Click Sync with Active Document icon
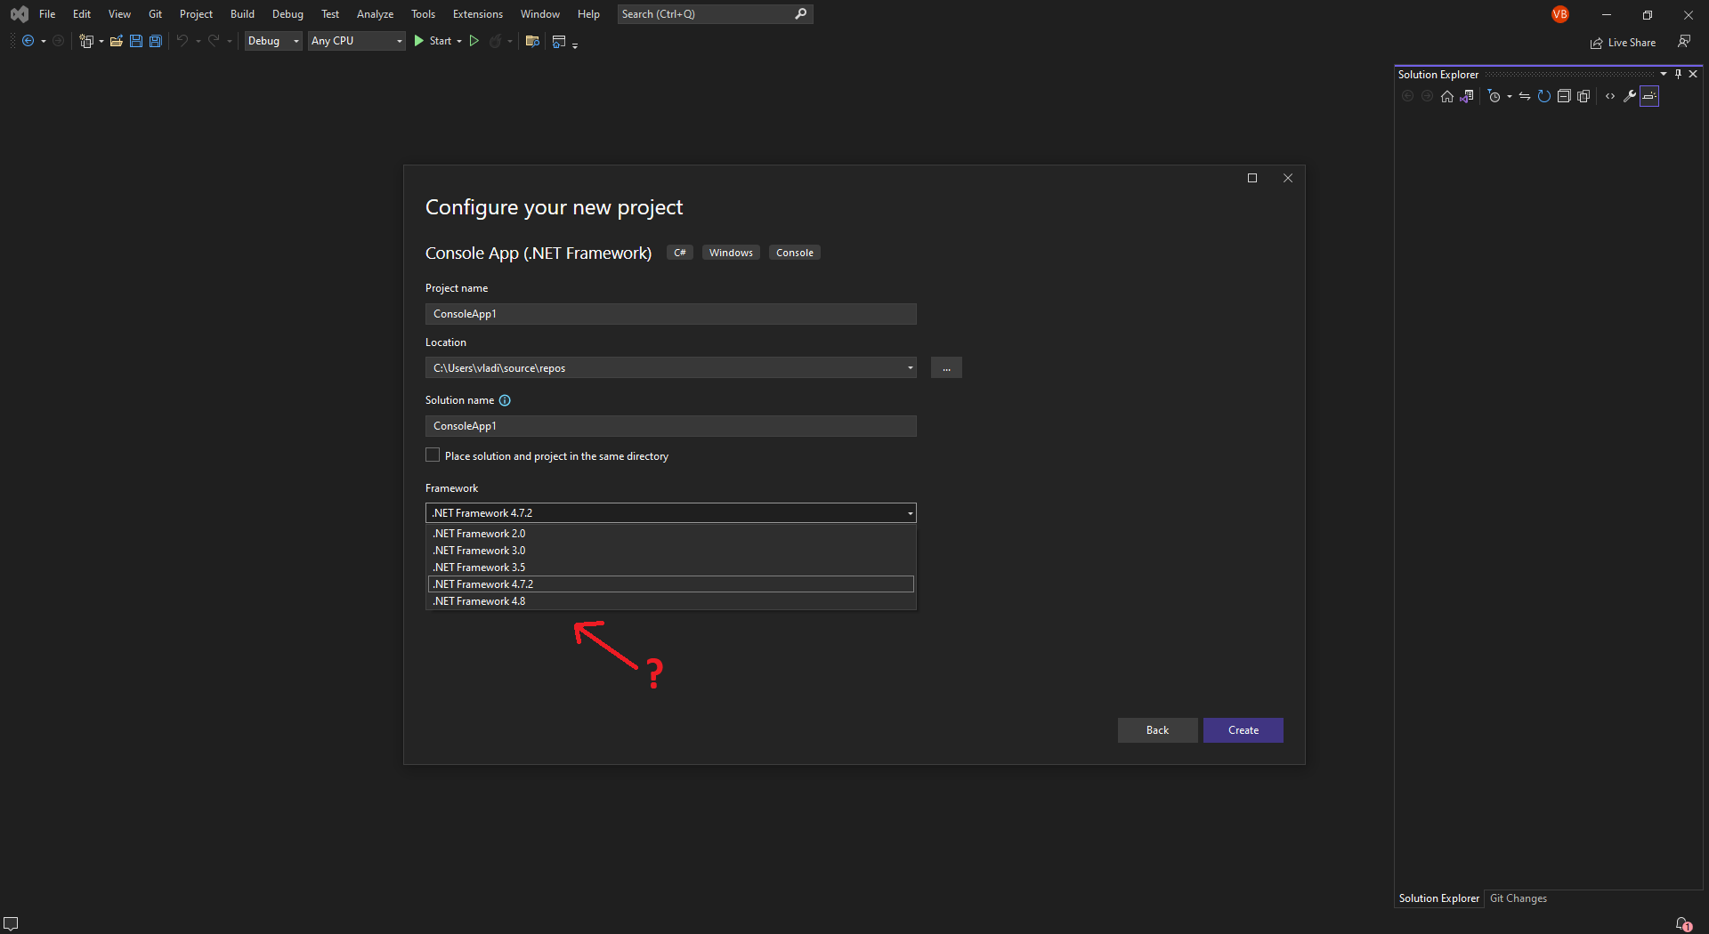Image resolution: width=1709 pixels, height=934 pixels. (x=1525, y=96)
